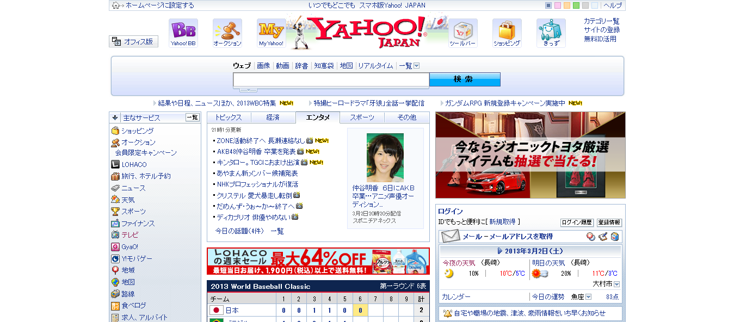
Task: Click the 旅行、ホテル予約 suitcase icon
Action: [115, 176]
